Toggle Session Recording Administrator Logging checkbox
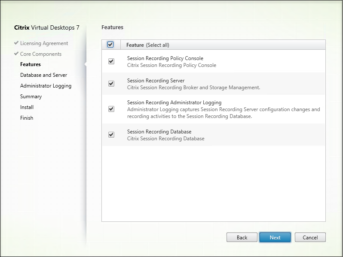Viewport: 343px width, 257px height. coord(111,109)
